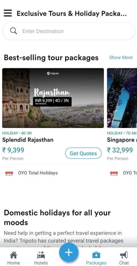The width and height of the screenshot is (137, 266).
Task: Tap the OYO logo under Singapore package
Action: pos(114,173)
